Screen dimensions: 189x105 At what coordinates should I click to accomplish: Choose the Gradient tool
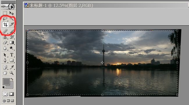coord(12,42)
